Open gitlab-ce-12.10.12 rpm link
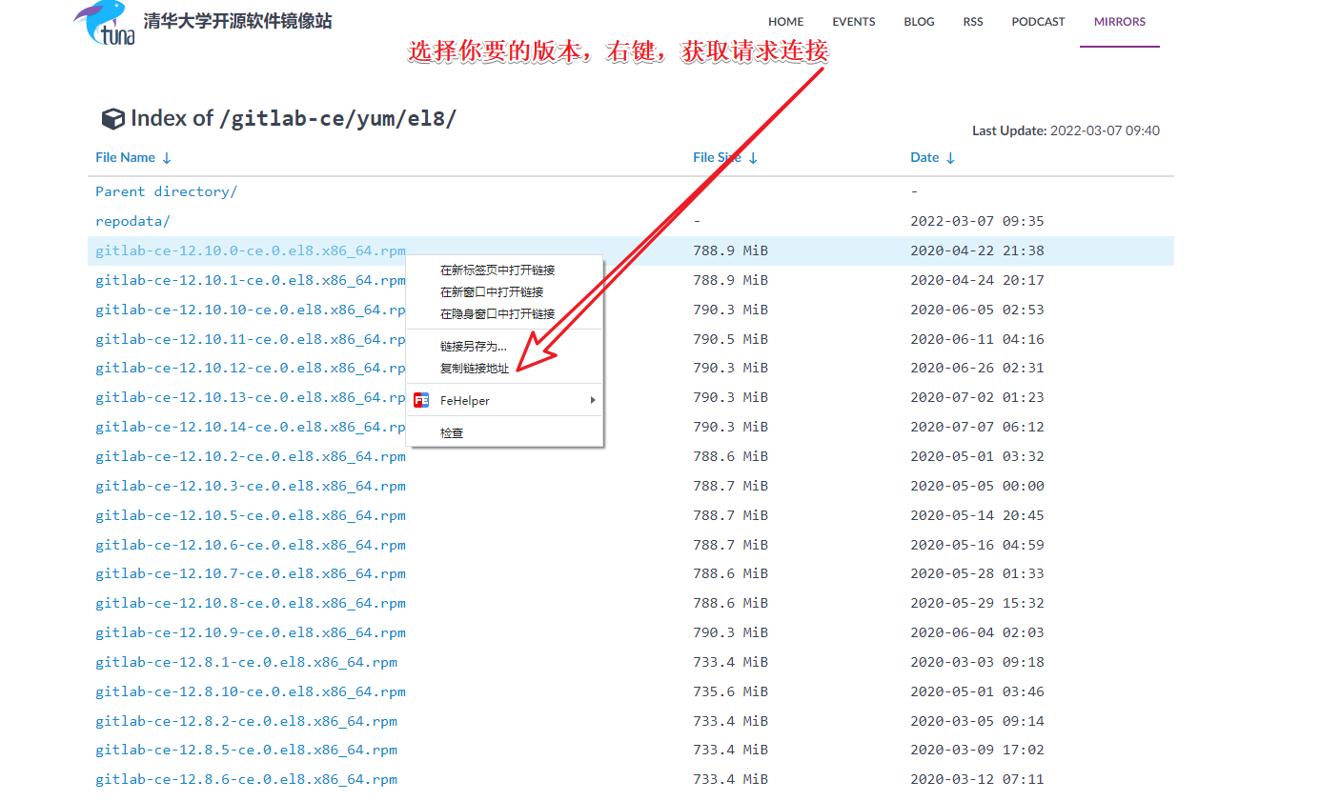1320x801 pixels. pyautogui.click(x=251, y=368)
